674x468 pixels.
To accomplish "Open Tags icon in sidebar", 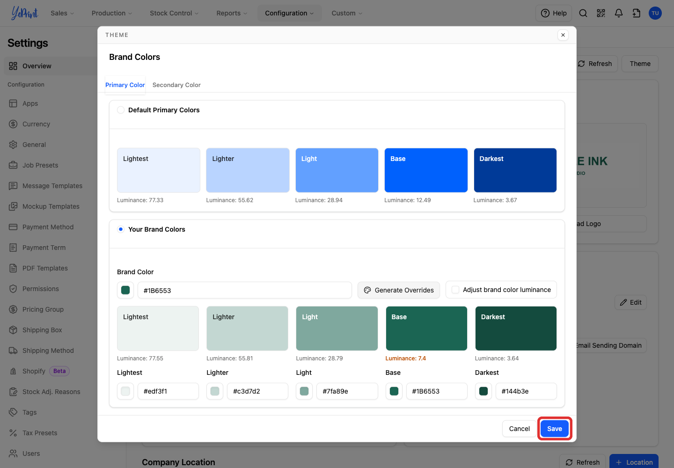I will click(x=13, y=412).
